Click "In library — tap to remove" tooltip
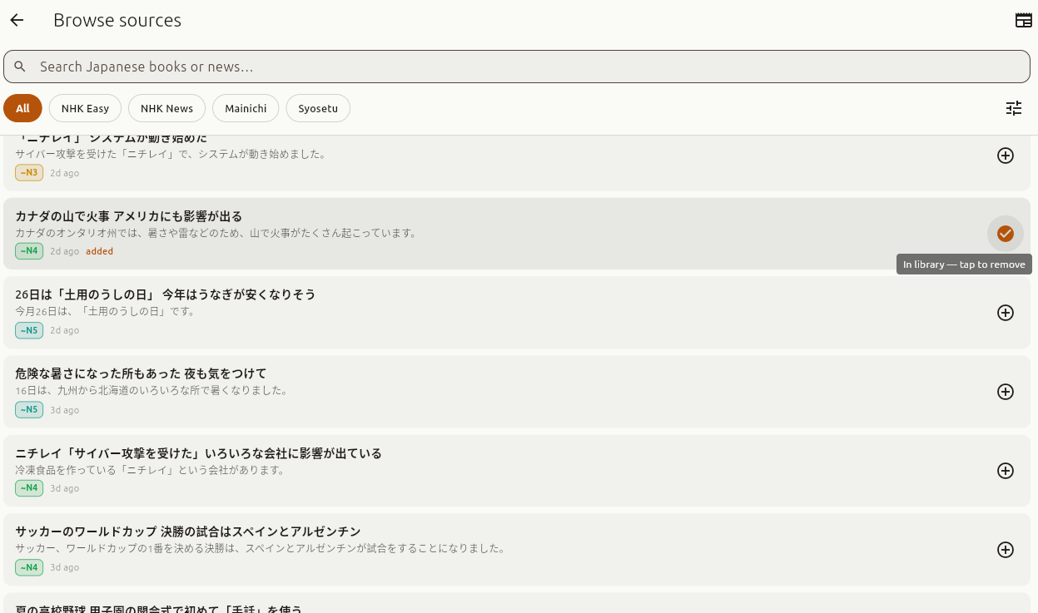This screenshot has height=613, width=1038. tap(964, 264)
